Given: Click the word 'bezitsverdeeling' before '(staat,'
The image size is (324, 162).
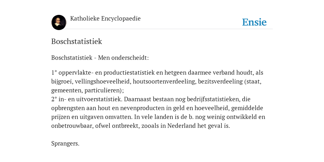Looking at the screenshot, I should click(221, 81).
